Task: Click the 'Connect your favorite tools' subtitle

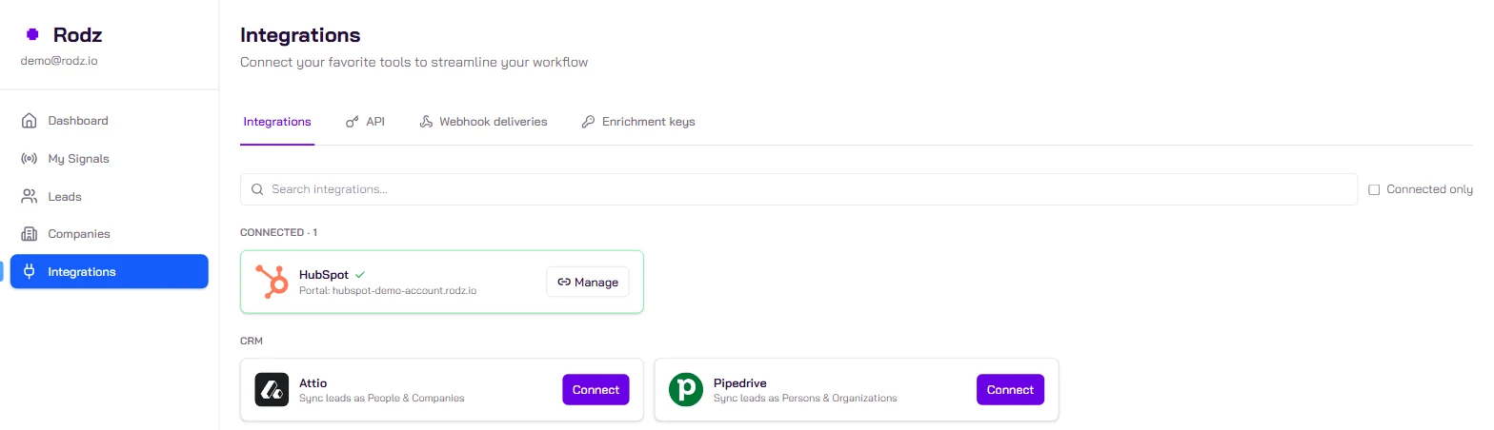Action: (414, 63)
